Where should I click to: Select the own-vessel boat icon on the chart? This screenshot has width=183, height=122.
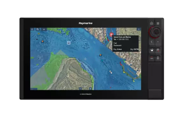tap(111, 72)
